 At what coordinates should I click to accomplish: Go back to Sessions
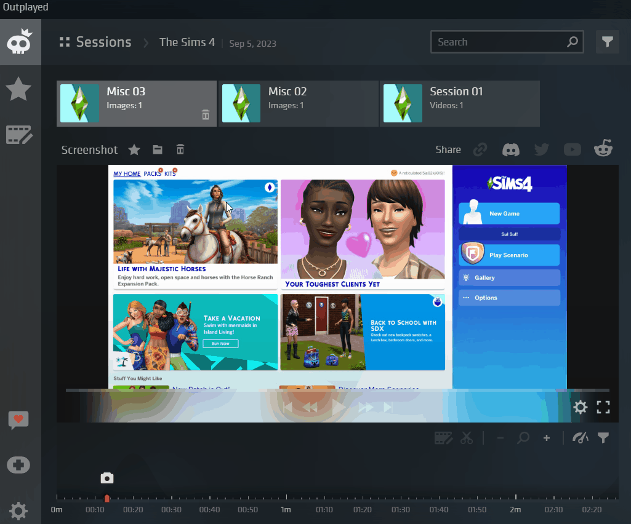pyautogui.click(x=103, y=42)
